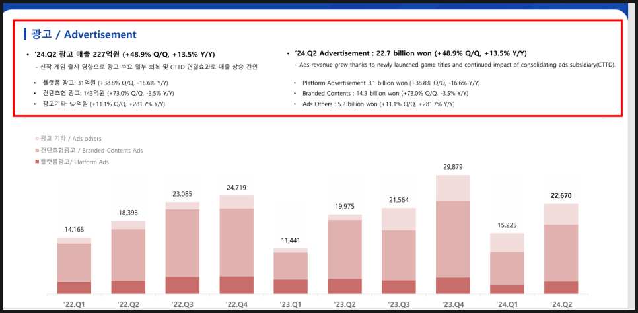Click the '23.Q3 axis label
This screenshot has width=638, height=313.
tap(399, 304)
